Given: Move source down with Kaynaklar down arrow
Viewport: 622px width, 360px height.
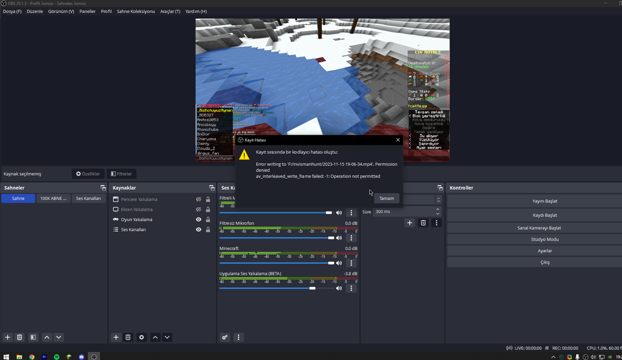Looking at the screenshot, I should point(167,338).
